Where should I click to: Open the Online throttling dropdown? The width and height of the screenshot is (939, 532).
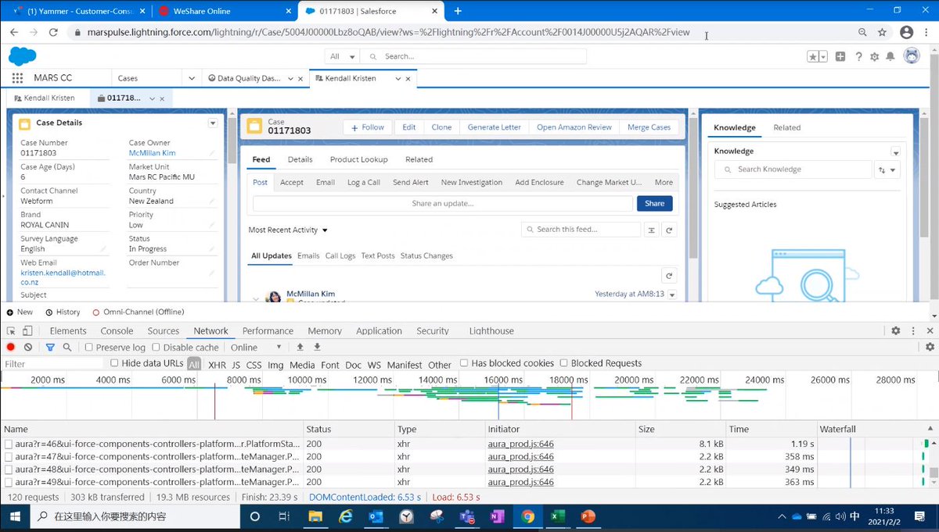[256, 347]
